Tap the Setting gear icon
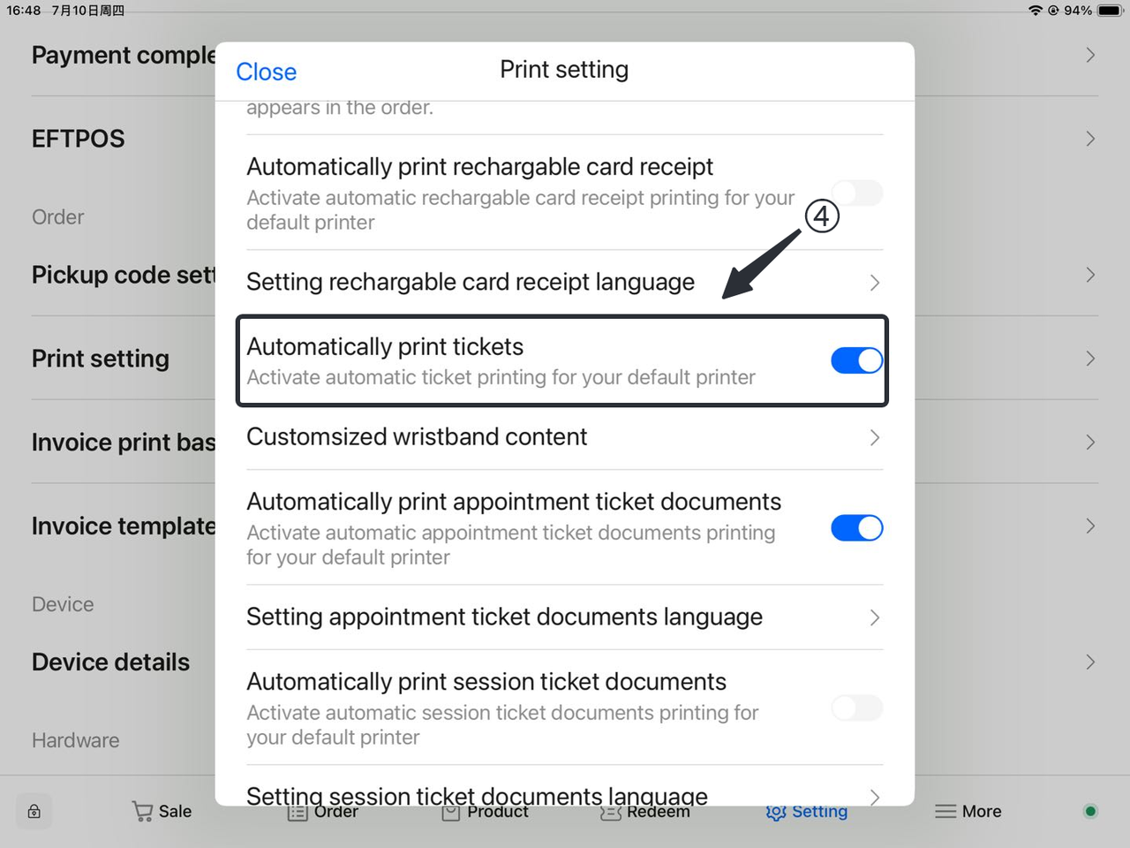 tap(776, 812)
